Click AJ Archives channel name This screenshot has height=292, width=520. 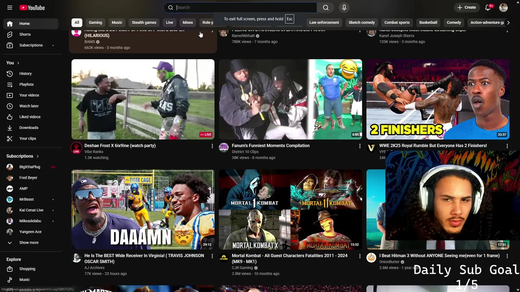(x=94, y=268)
